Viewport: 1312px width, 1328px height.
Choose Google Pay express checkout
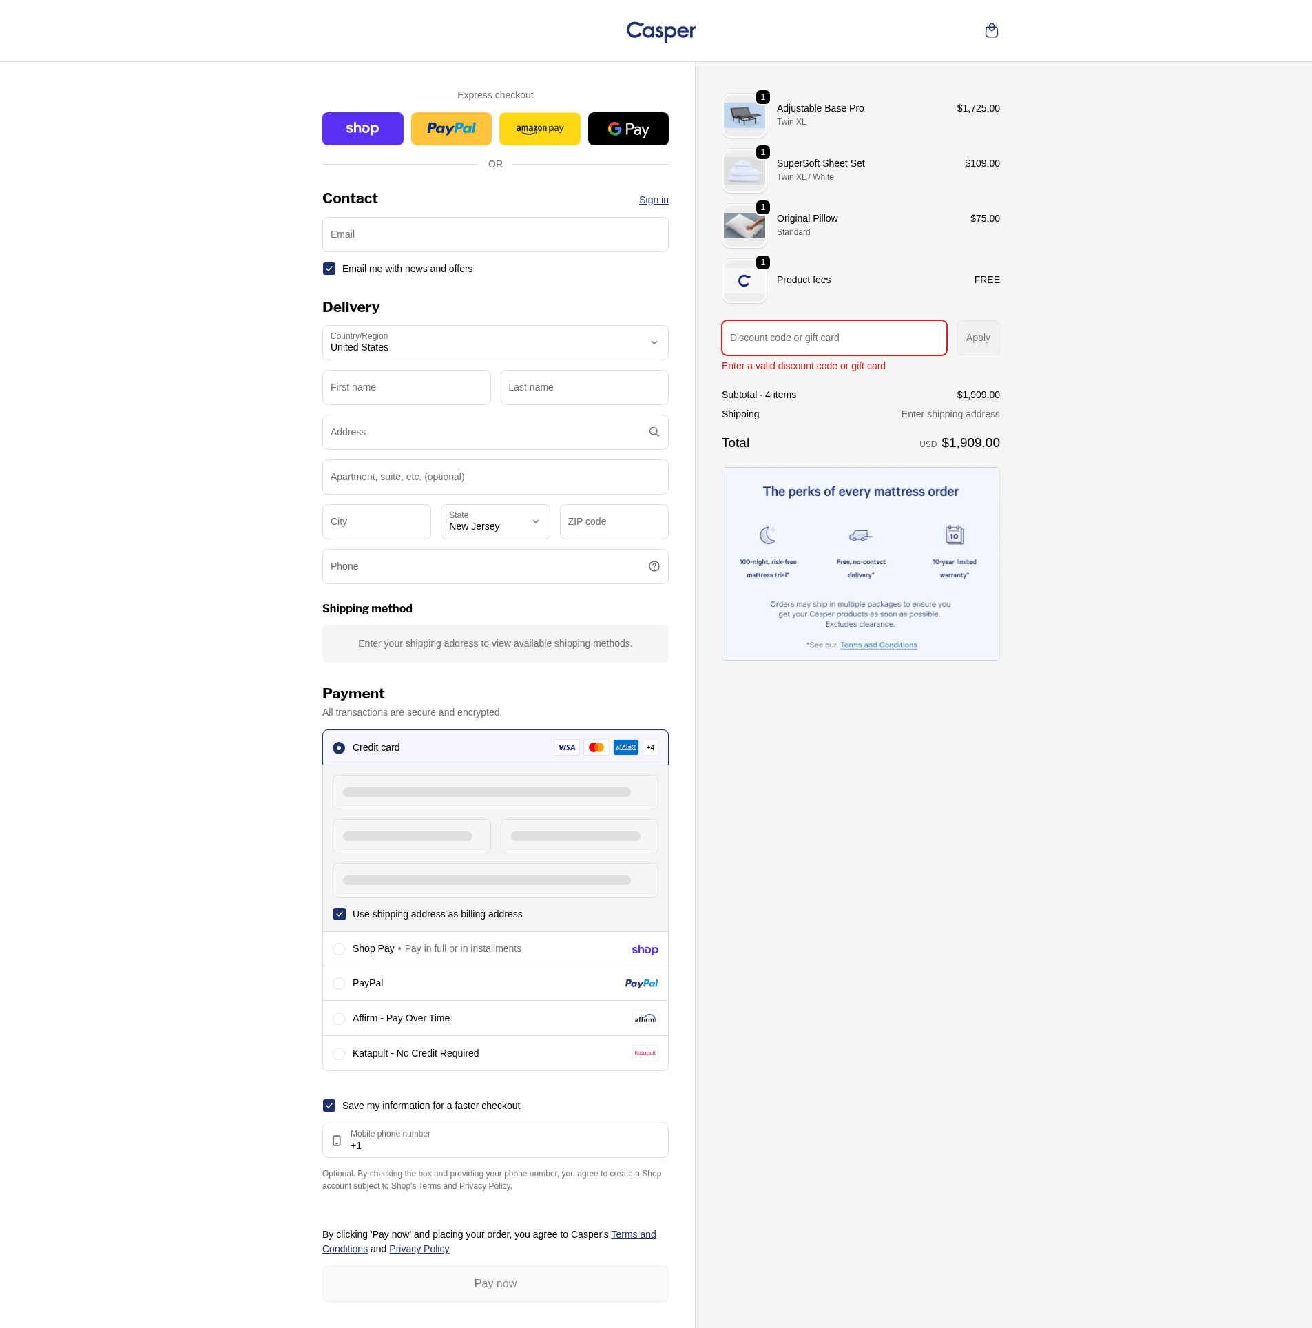point(628,129)
